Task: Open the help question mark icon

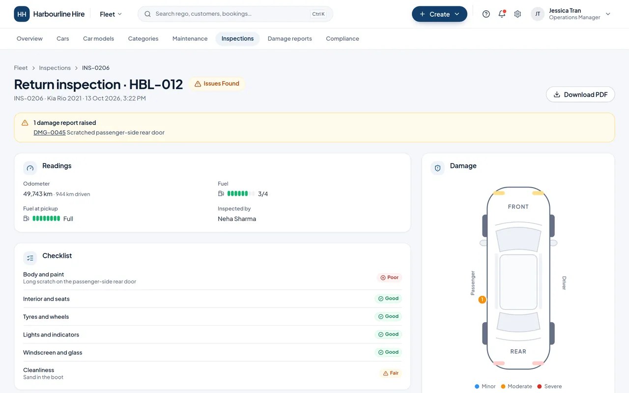Action: point(486,14)
